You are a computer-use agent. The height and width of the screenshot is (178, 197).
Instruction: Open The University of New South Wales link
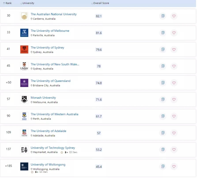(x=55, y=64)
